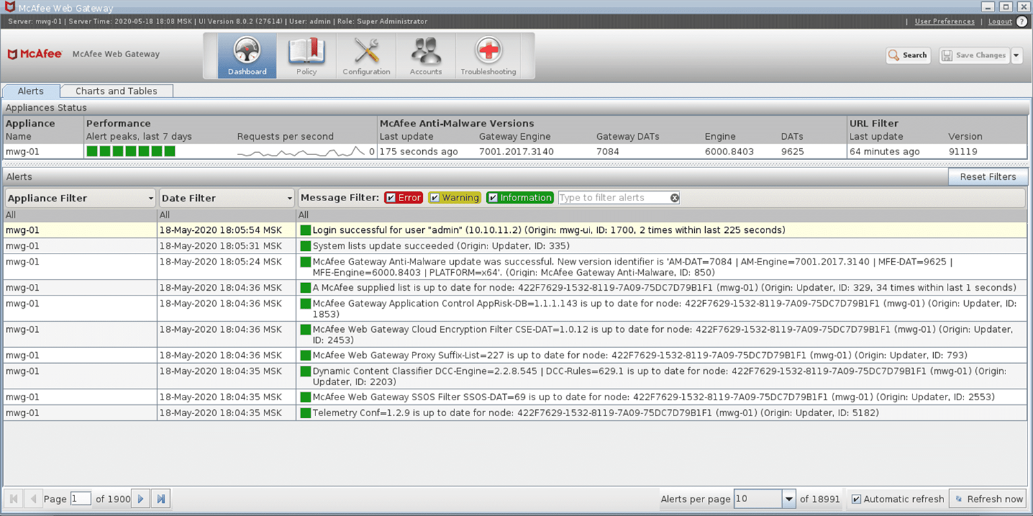
Task: Click green icon of Anti-Malware update alert
Action: coord(306,262)
